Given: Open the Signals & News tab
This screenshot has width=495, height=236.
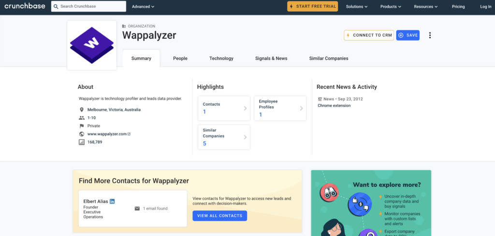Looking at the screenshot, I should click(271, 59).
